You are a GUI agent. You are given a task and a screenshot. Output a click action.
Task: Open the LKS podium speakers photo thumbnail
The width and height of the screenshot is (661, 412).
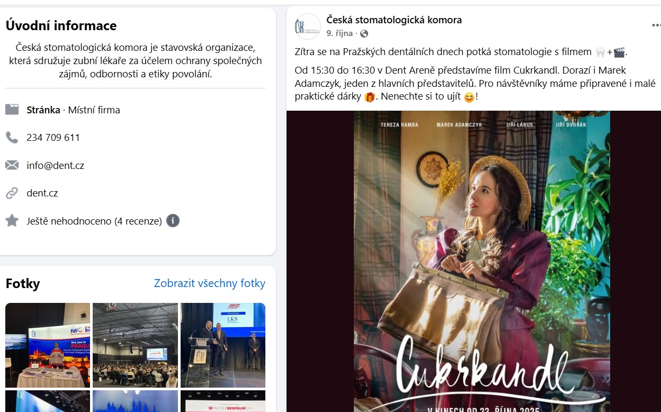tap(223, 345)
